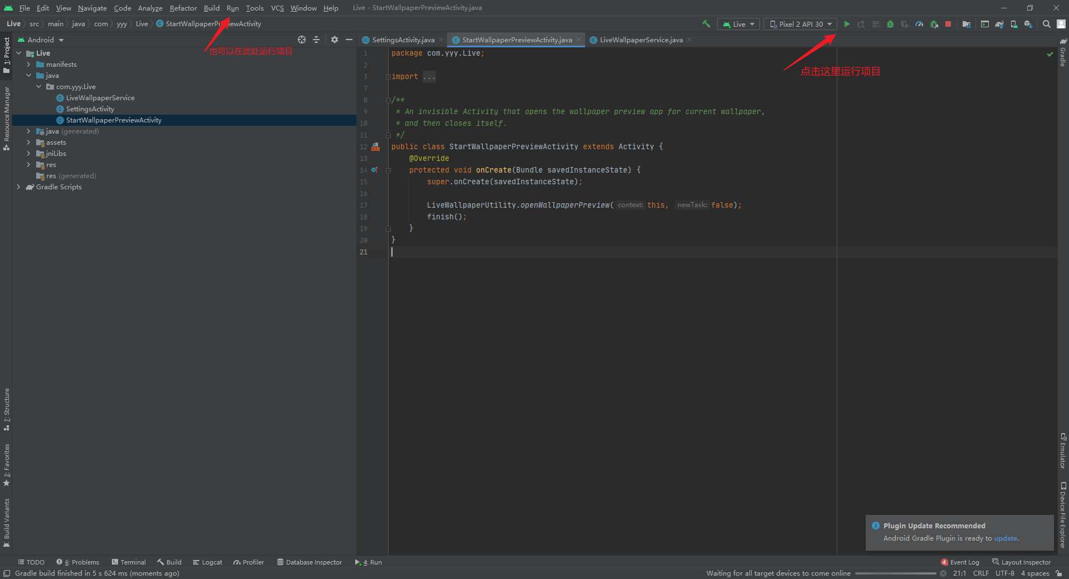Toggle the Build Variants tool window

click(7, 523)
